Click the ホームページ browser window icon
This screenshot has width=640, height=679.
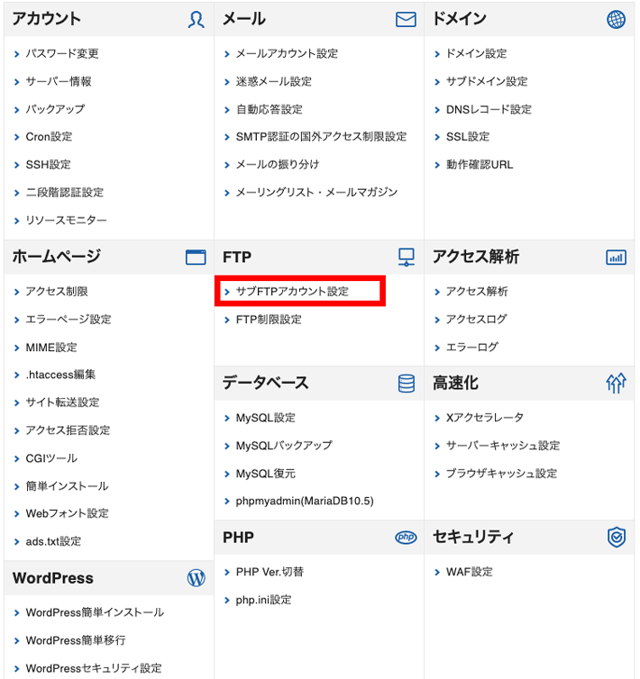tap(196, 257)
